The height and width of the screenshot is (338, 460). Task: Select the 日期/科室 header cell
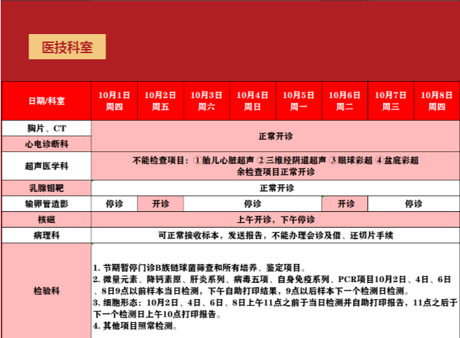point(46,101)
